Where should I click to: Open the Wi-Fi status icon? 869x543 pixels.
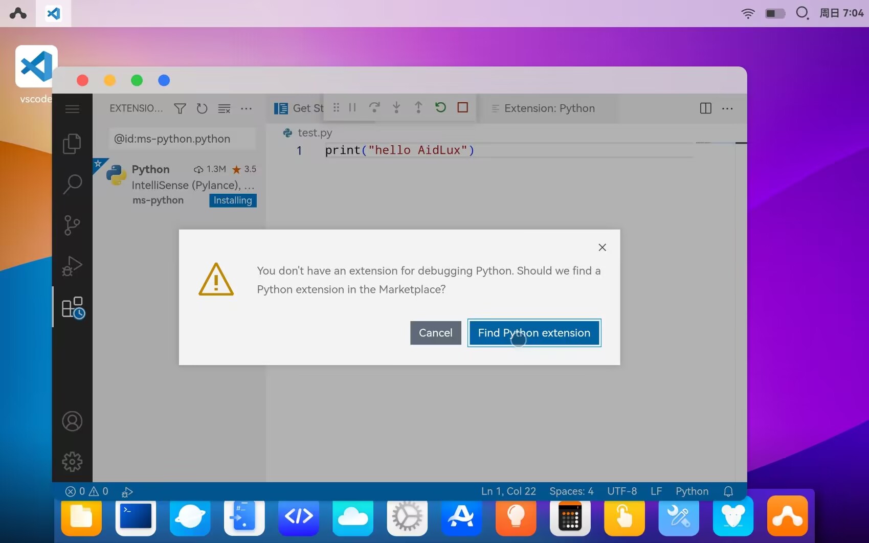click(748, 13)
